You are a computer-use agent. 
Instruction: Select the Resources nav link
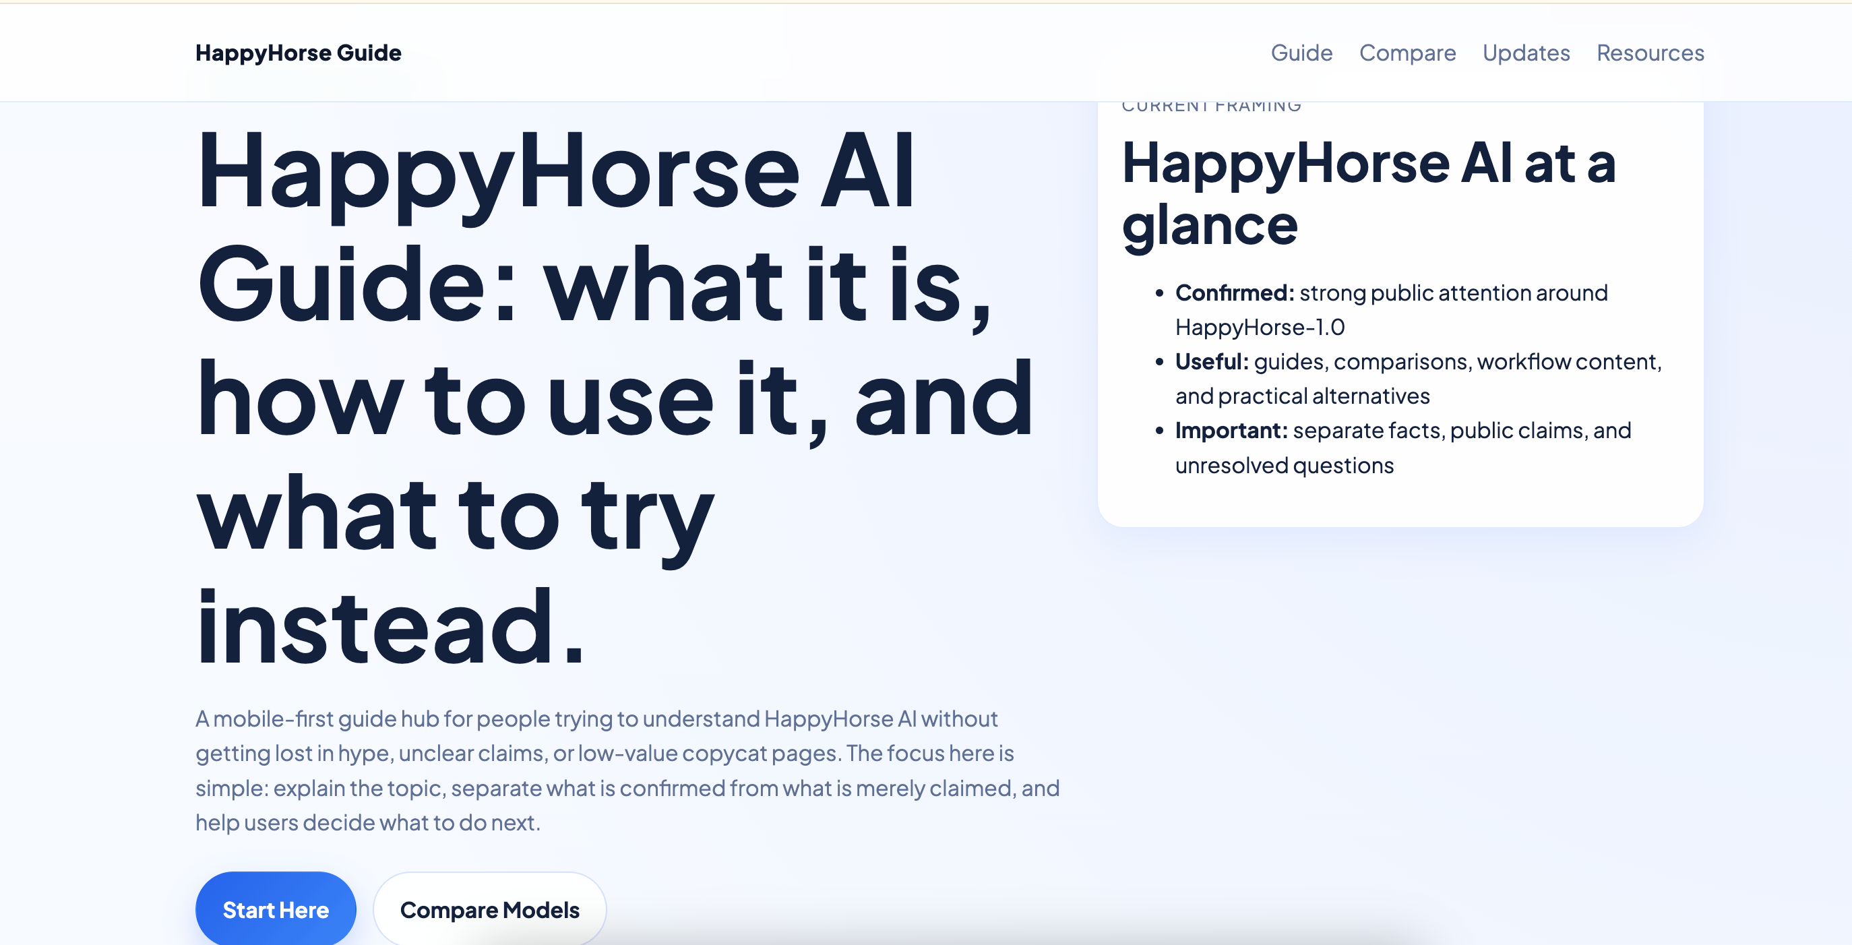pos(1650,53)
